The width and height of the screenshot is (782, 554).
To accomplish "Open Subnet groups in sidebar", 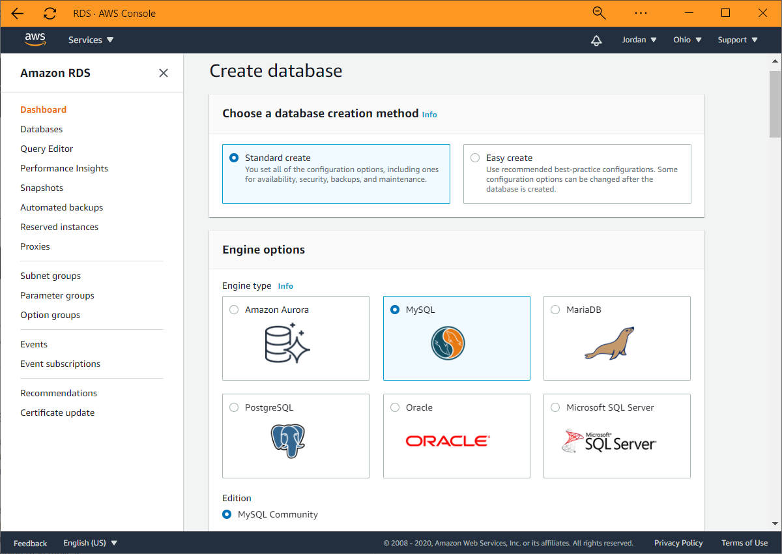I will [x=51, y=276].
